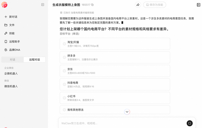Select the 小红书 radio option
Screen dimensions: 202x128
[115, 98]
